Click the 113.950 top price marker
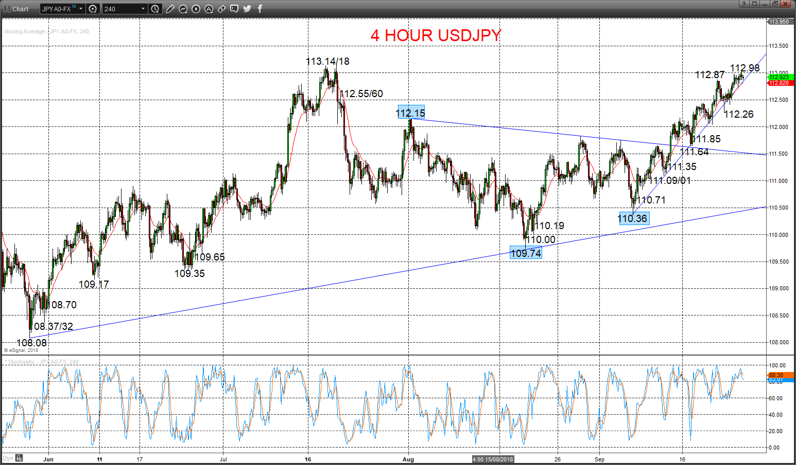Screen dimensions: 796x465 pyautogui.click(x=780, y=22)
